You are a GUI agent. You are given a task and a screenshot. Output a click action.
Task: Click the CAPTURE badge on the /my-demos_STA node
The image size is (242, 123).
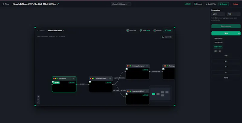[x=145, y=95]
